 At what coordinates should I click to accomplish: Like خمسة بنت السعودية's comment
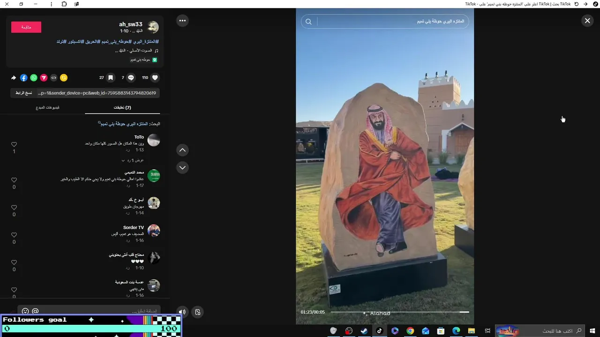point(14,290)
